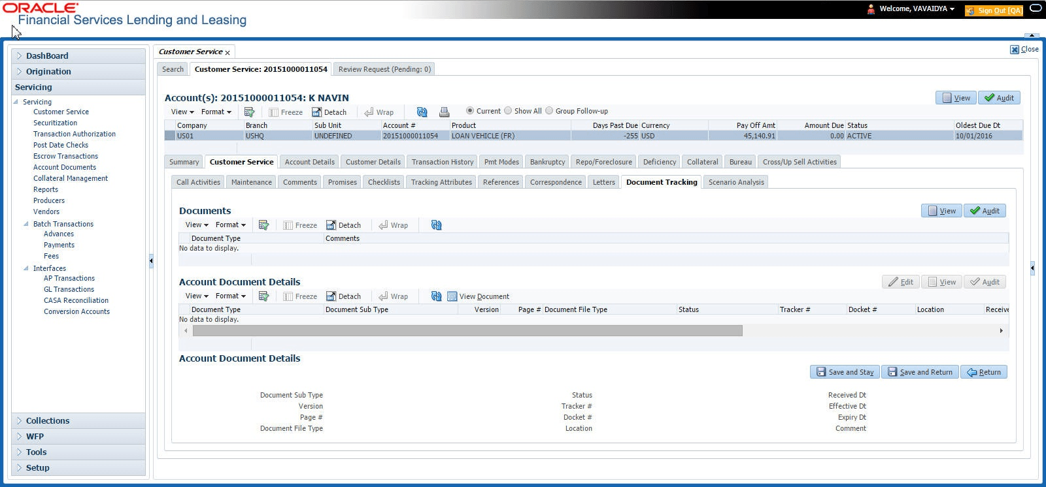Open the Transaction History tab
The height and width of the screenshot is (487, 1046).
point(443,162)
